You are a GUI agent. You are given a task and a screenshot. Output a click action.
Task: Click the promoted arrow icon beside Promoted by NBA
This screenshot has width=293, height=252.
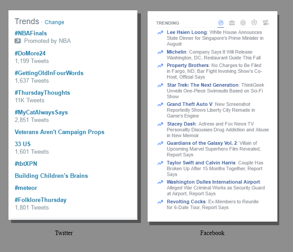point(18,41)
